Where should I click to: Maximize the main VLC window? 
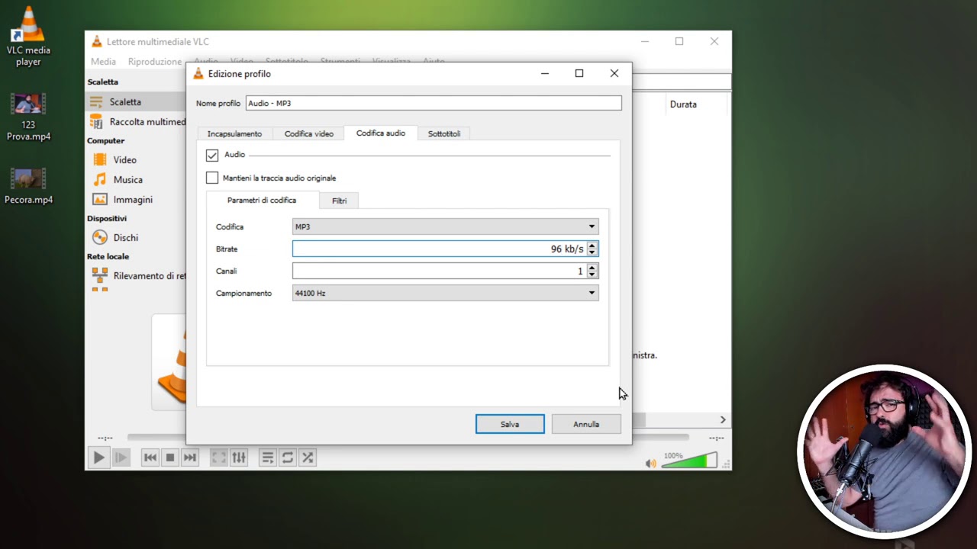coord(679,41)
